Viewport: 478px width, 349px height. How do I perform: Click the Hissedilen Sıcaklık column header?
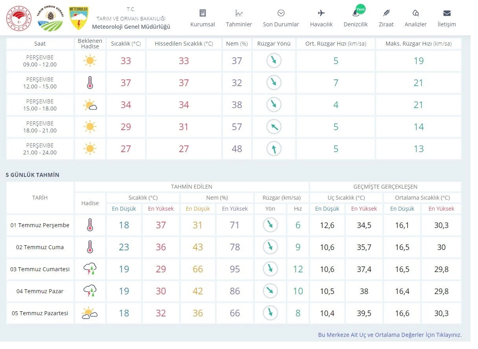coord(184,44)
